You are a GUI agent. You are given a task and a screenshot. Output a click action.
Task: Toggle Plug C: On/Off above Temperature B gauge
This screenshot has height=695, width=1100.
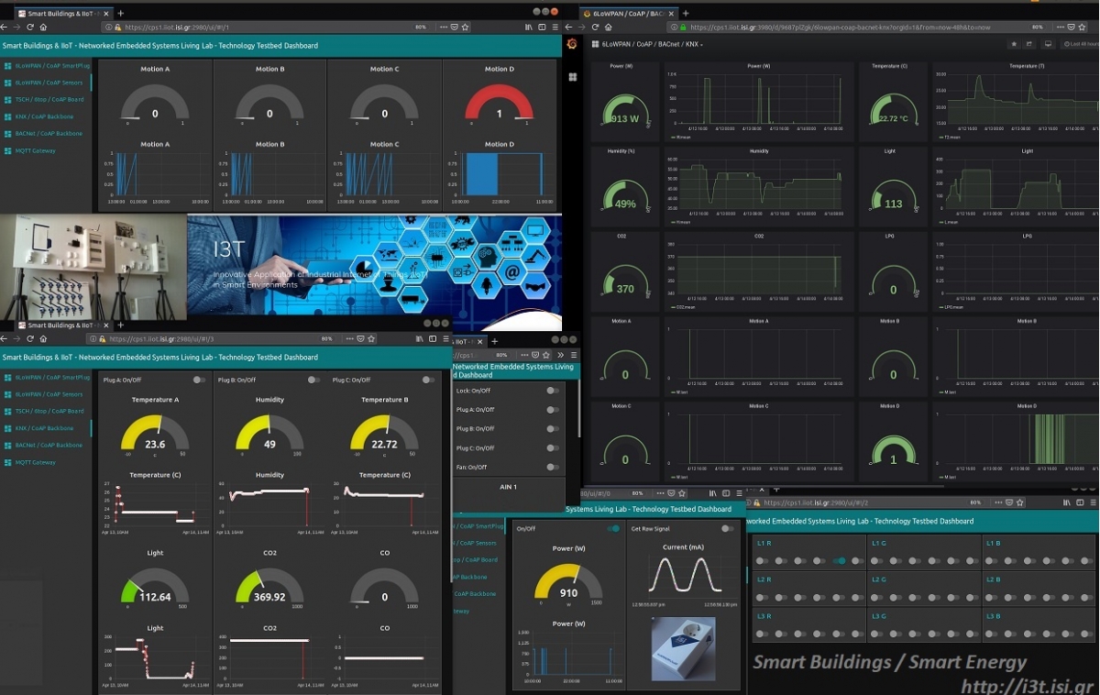[x=428, y=380]
